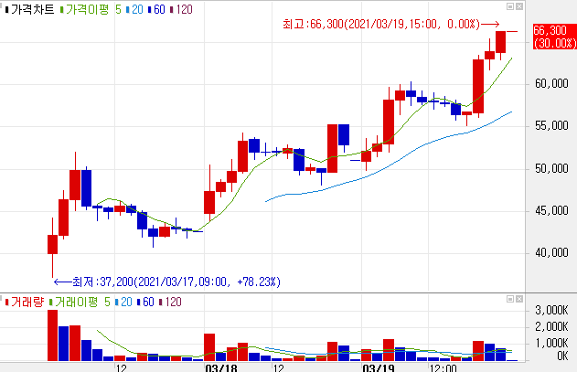Click the 최고:66,300 high annotation
This screenshot has width=577, height=372.
pos(381,25)
